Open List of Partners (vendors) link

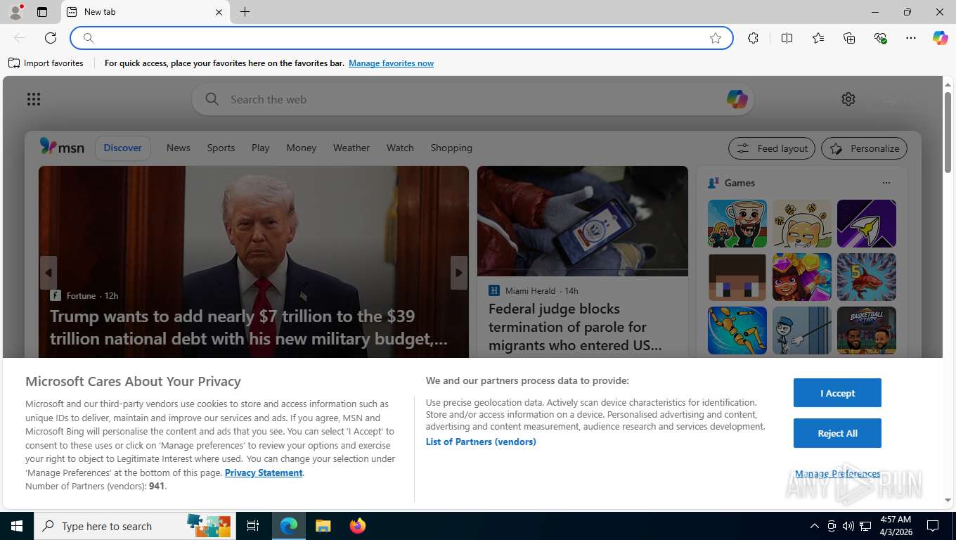[x=481, y=442]
